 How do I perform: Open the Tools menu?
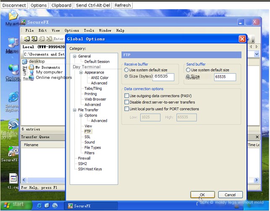89,31
